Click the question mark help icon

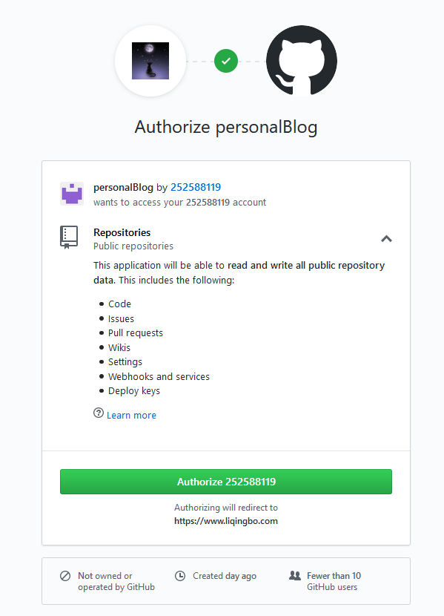pos(99,413)
